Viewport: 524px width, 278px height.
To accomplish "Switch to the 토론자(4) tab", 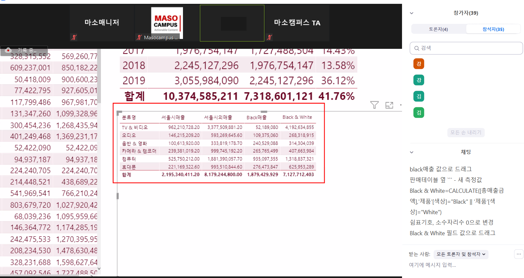I will tap(438, 29).
